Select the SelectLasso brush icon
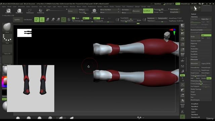The height and width of the screenshot is (121, 215). pos(30,11)
